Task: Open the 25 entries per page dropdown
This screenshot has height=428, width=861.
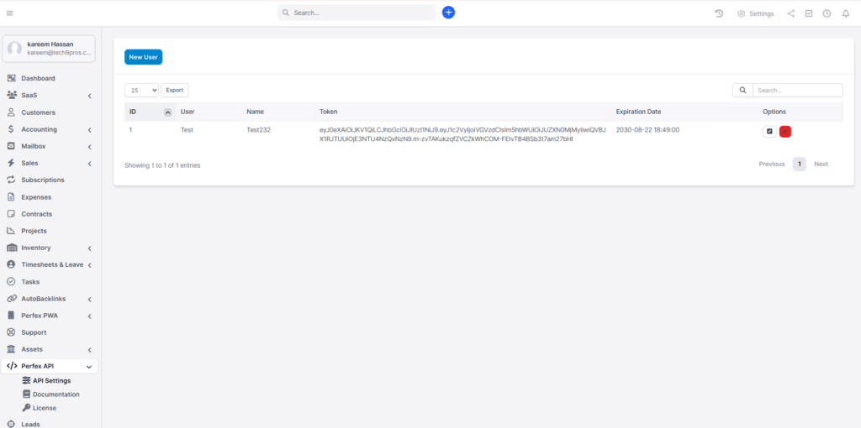Action: click(x=141, y=90)
